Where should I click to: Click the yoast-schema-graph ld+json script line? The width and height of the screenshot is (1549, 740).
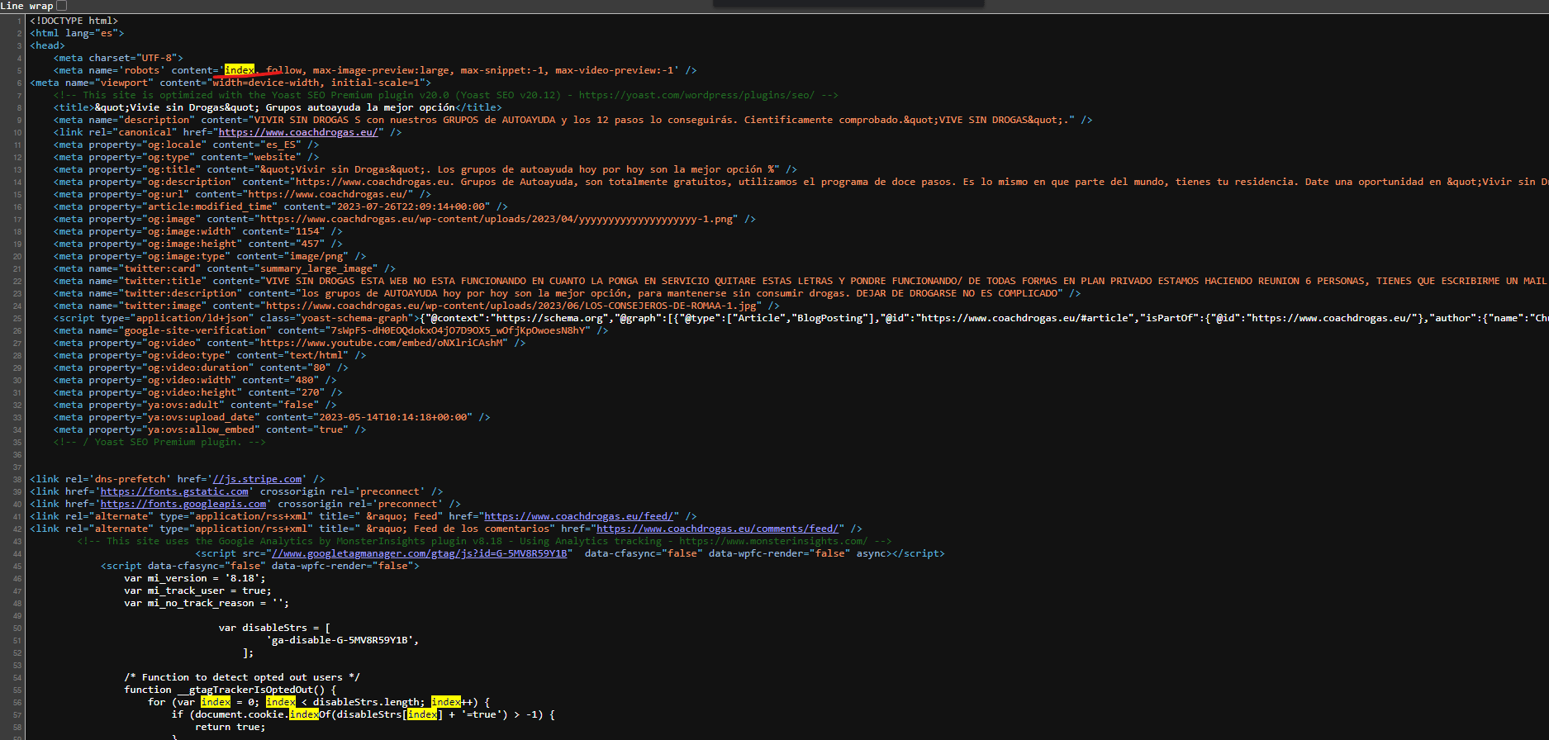pyautogui.click(x=801, y=318)
